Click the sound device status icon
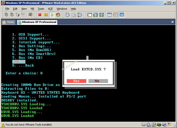Image resolution: width=177 pixels, height=128 pixels. coord(164,125)
